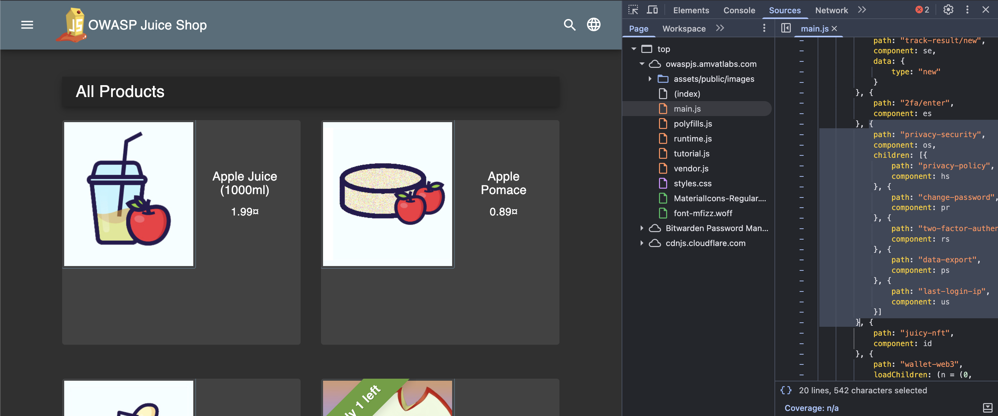Toggle the file navigator sidebar icon

tap(786, 28)
